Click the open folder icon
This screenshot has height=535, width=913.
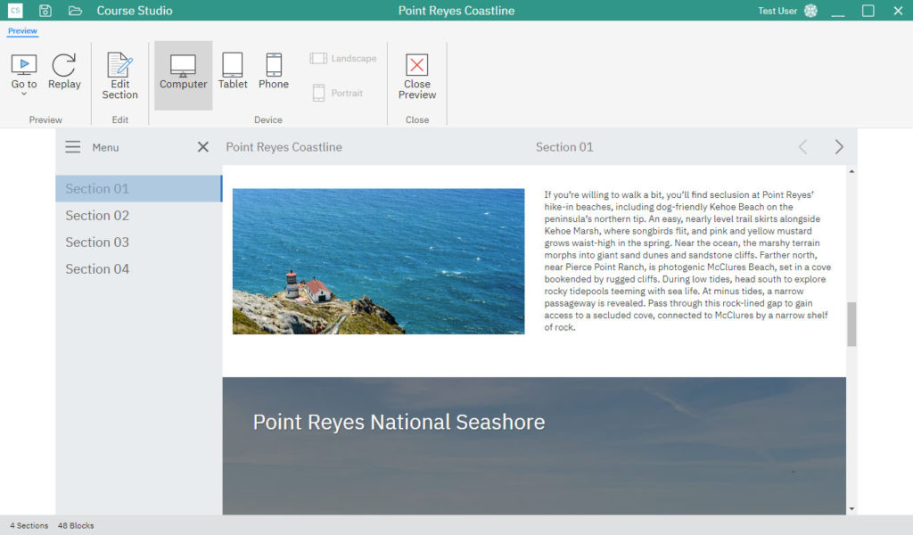point(75,11)
